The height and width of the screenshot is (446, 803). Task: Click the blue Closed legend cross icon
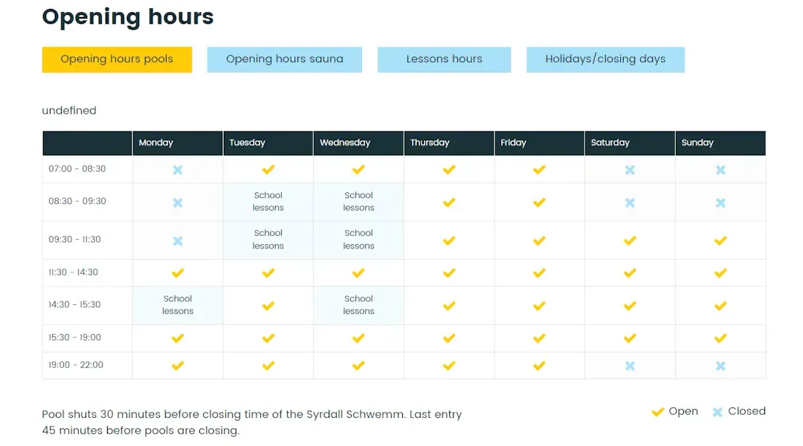tap(717, 412)
